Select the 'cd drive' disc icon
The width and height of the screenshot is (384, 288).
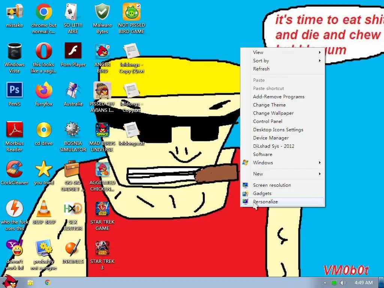pos(44,130)
